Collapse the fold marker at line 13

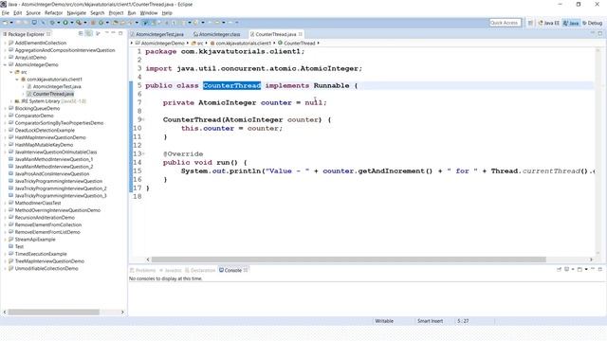(143, 153)
